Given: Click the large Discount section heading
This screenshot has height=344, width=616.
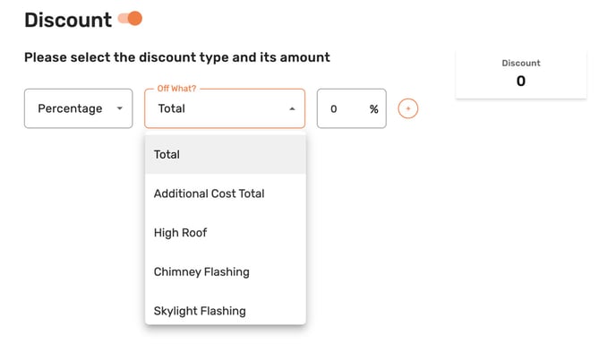Looking at the screenshot, I should [68, 20].
